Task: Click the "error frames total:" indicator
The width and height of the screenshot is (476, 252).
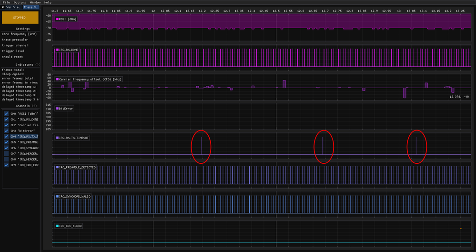Action: [18, 78]
